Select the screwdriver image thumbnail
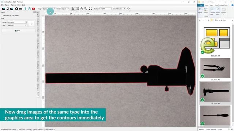 215,115
